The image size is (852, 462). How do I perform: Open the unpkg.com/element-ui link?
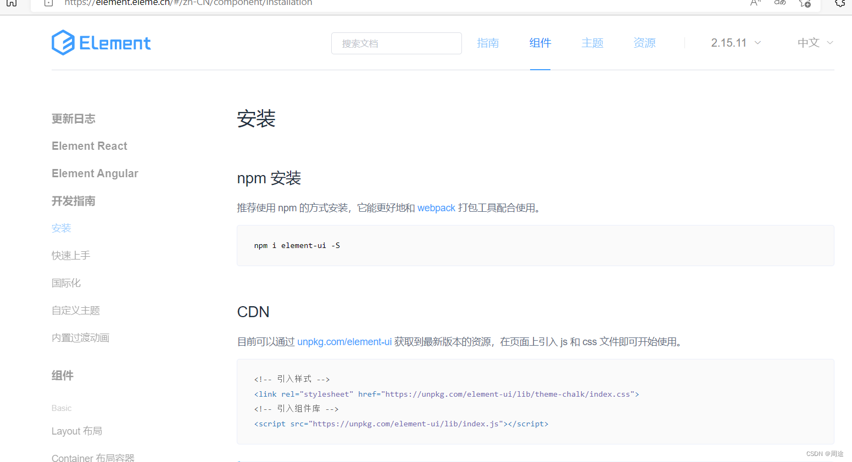pos(344,341)
